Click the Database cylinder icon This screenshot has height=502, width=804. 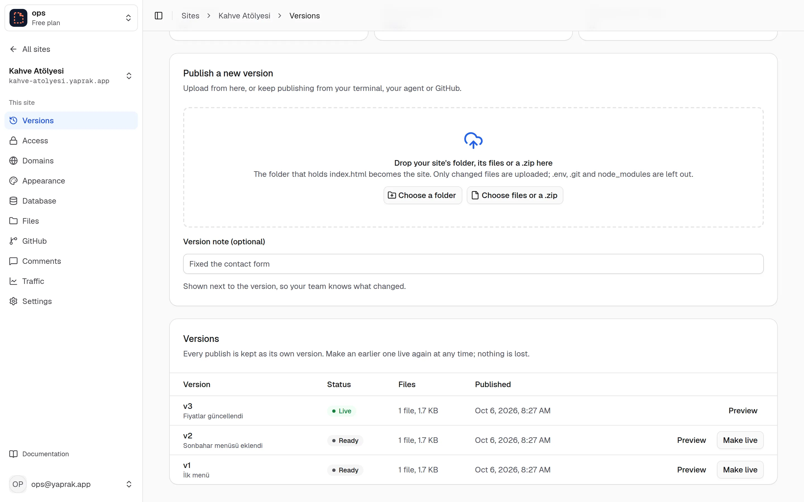tap(13, 201)
